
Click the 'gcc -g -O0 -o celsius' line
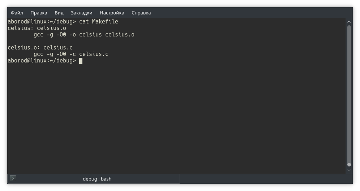pos(84,35)
